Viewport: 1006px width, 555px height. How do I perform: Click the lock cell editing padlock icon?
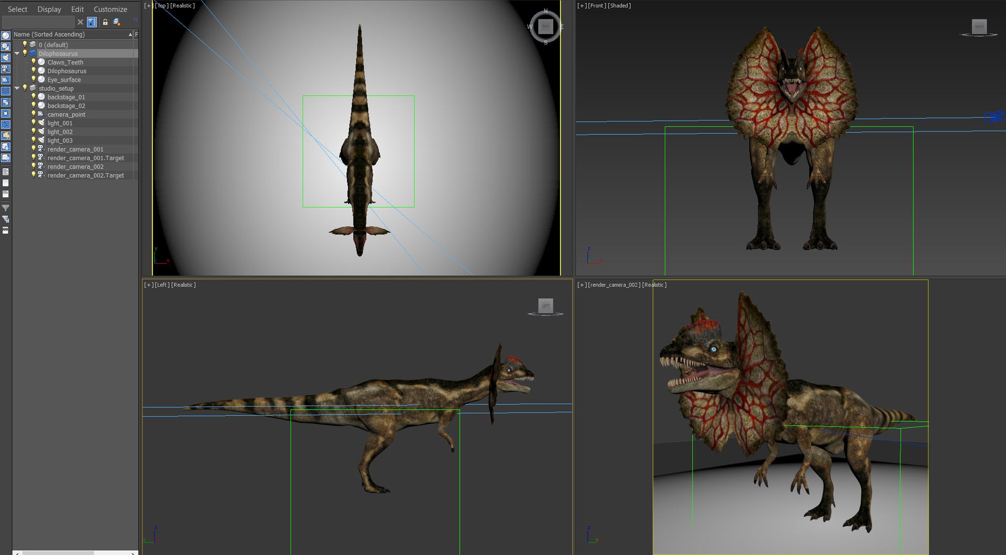[x=105, y=22]
